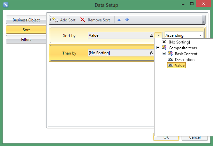Expand the BasicContent tree node
The width and height of the screenshot is (213, 146).
164,54
